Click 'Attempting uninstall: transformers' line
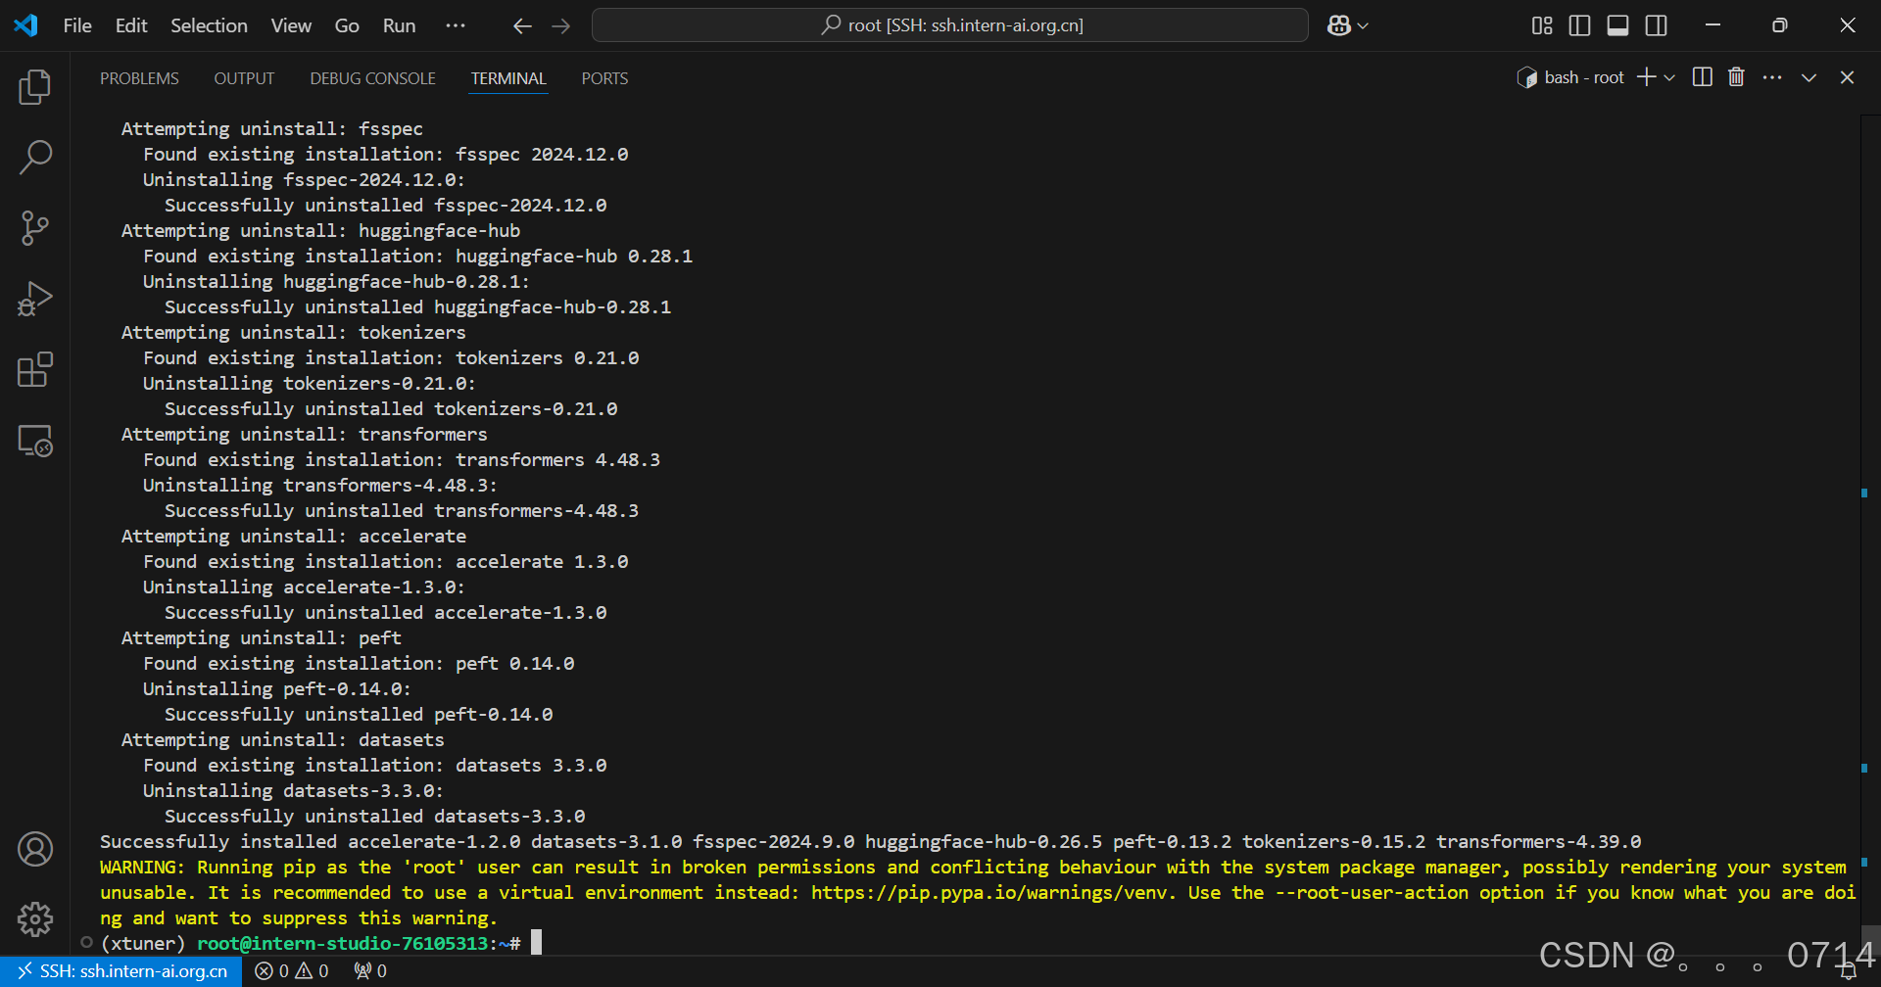Screen dimensions: 1881x987 click(304, 435)
